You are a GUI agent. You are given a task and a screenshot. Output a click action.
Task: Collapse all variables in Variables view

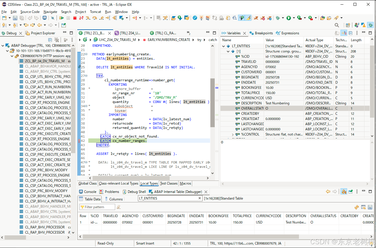tap(350, 33)
